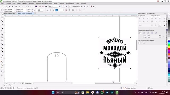170x95 pixels.
Task: Select the Freehand tool in the toolbox
Action: [x=2, y=28]
